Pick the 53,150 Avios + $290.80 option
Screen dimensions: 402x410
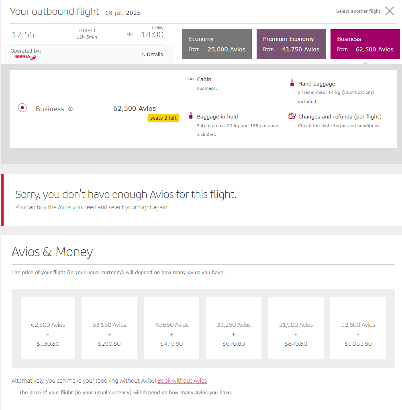[109, 328]
